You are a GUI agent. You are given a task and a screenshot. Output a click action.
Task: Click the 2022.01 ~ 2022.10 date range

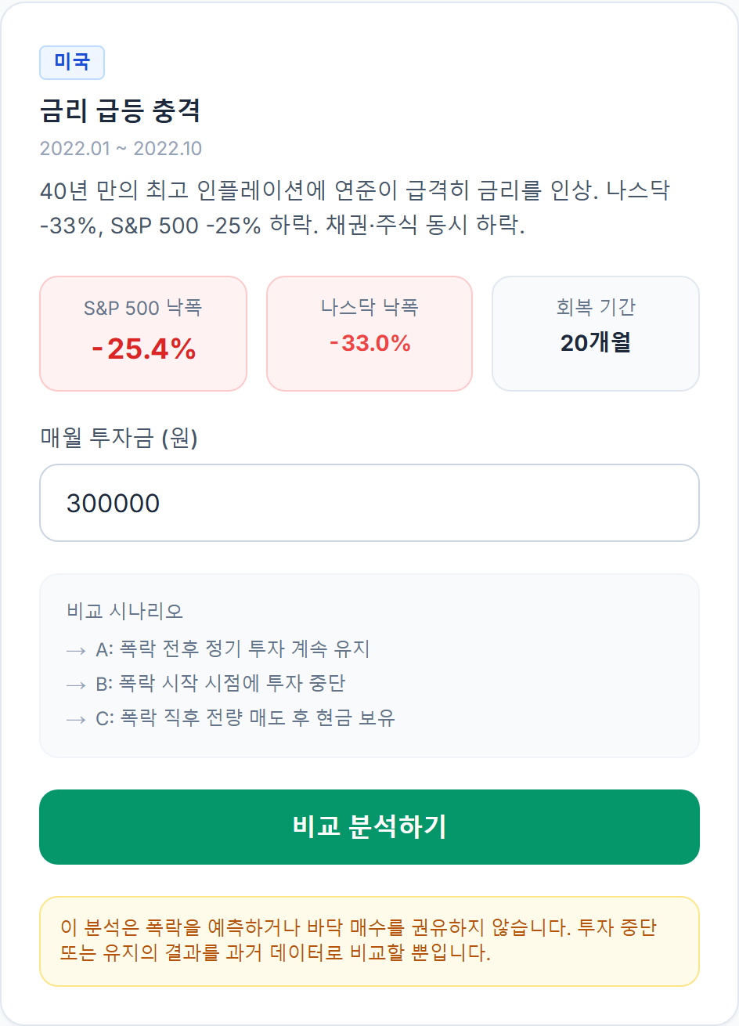(121, 149)
